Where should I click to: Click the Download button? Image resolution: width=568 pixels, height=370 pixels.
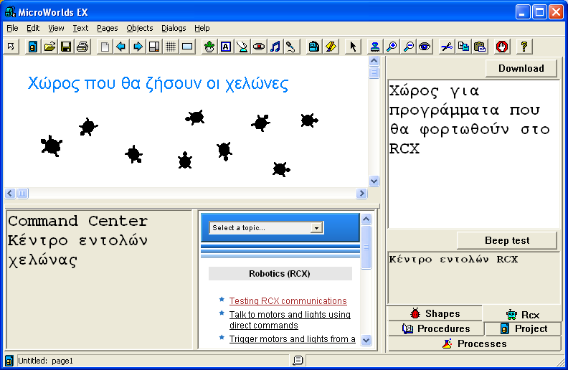click(x=521, y=68)
